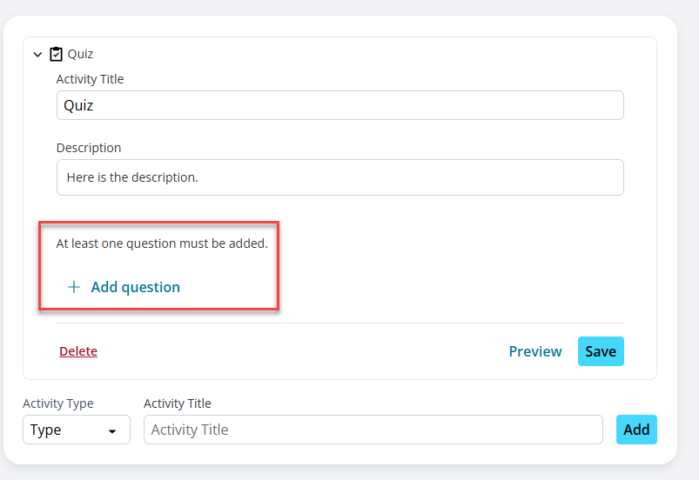Focus the title field containing Quiz
This screenshot has width=699, height=480.
340,105
